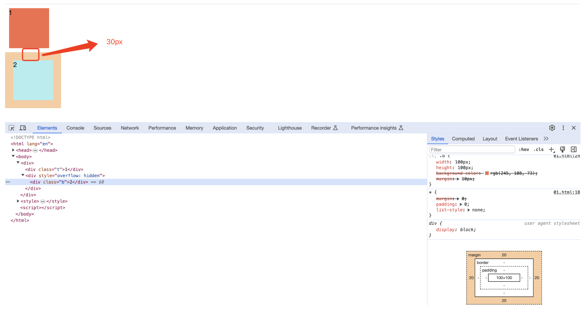585x321 pixels.
Task: Close the DevTools panel
Action: 574,128
